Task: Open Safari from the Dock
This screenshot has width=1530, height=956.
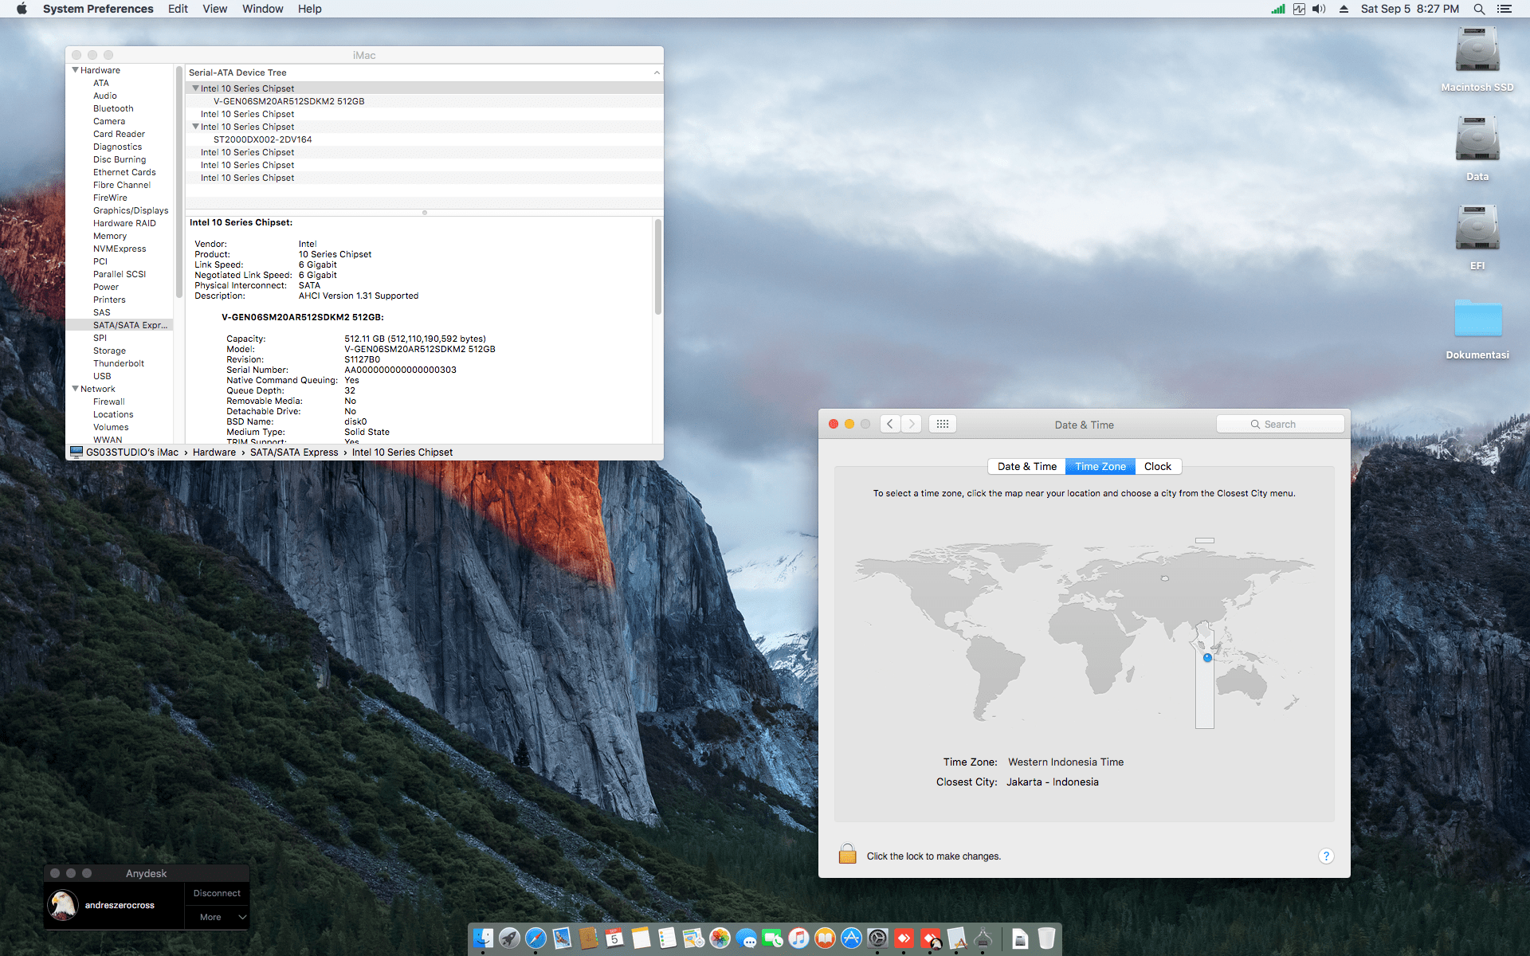Action: 535,938
